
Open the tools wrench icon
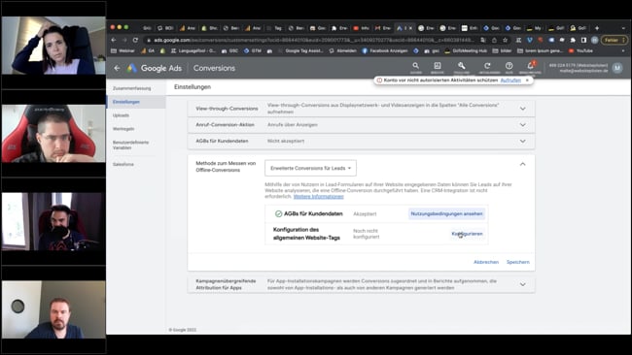click(462, 67)
